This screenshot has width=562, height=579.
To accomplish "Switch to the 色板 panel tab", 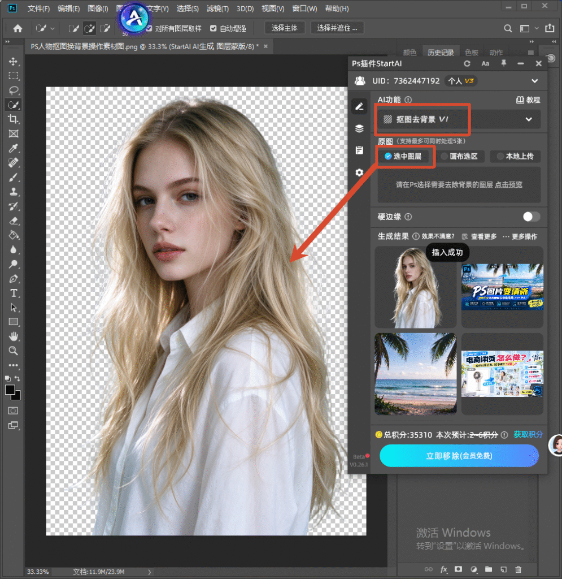I will (472, 53).
